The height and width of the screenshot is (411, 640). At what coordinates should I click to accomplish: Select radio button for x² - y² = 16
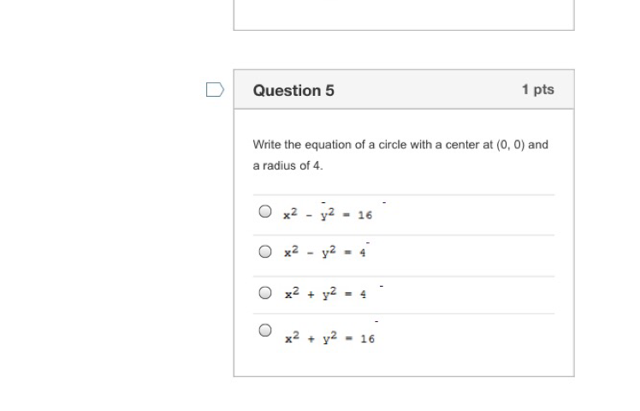pyautogui.click(x=265, y=211)
